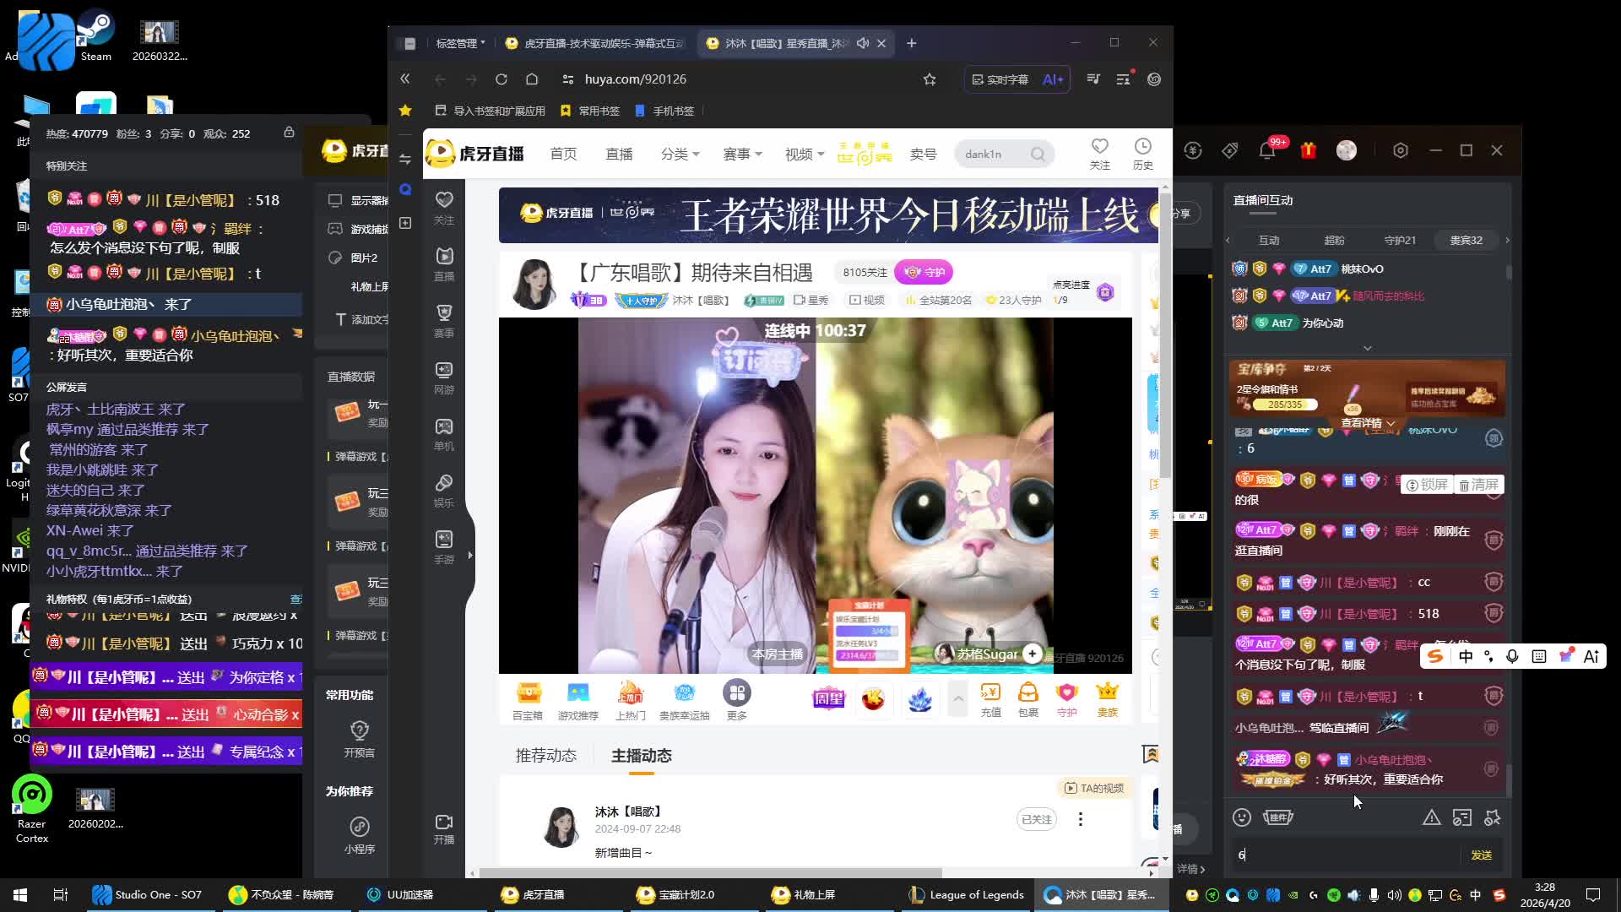Expand the VIP list down chevron
Screen dimensions: 1621x912
(1367, 348)
